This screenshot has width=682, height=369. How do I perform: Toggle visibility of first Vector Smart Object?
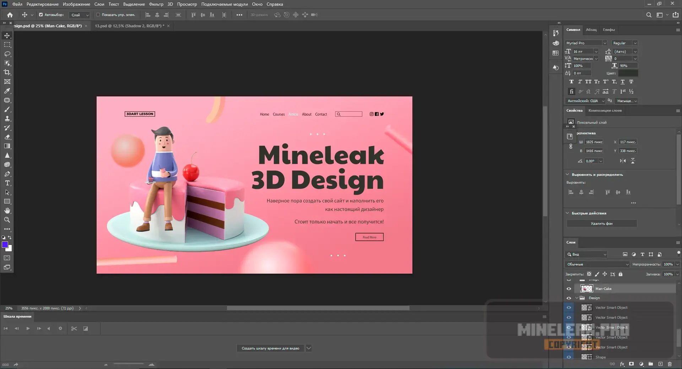[x=569, y=308]
